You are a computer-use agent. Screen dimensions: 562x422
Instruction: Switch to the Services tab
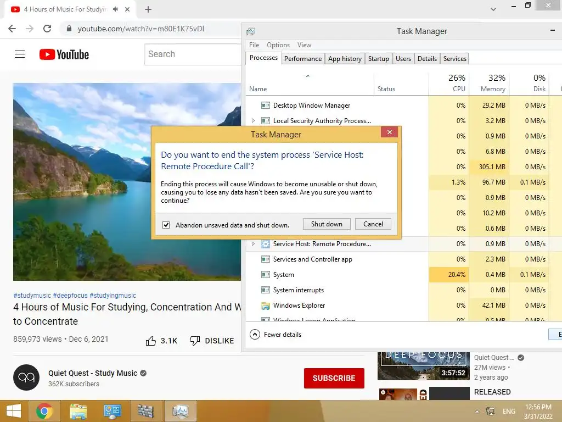pyautogui.click(x=454, y=58)
